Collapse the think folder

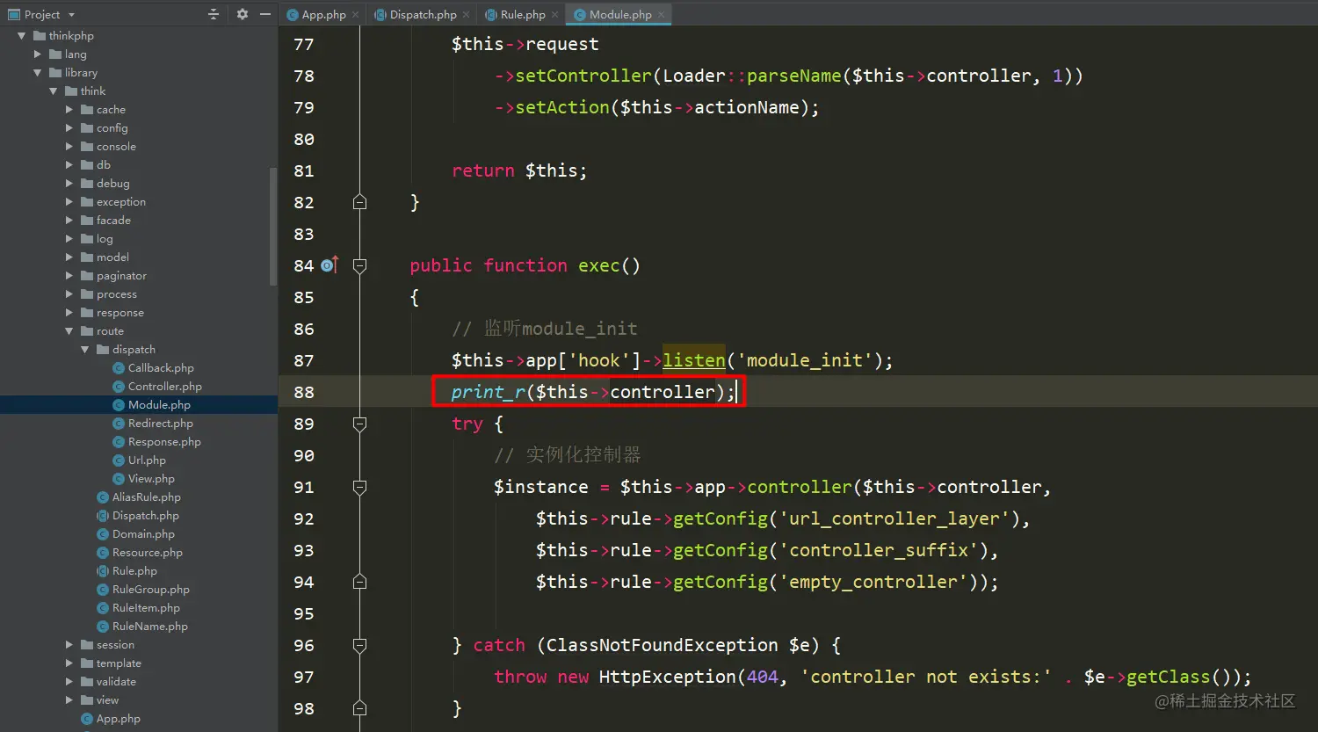coord(54,91)
